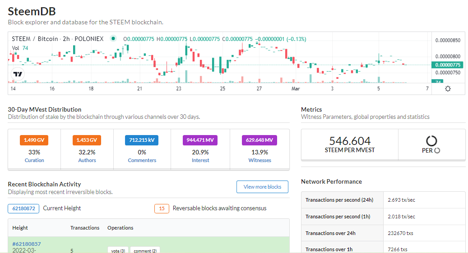This screenshot has height=253, width=468.
Task: Click the SteemDB page title
Action: tap(32, 11)
